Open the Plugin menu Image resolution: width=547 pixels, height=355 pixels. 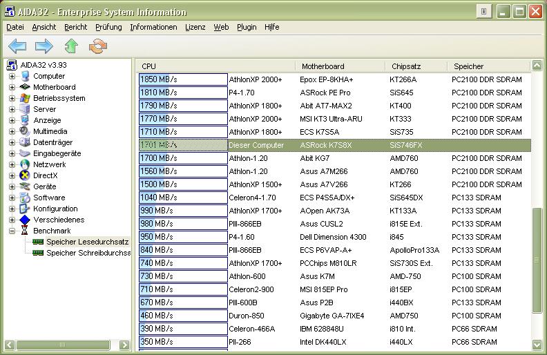click(247, 27)
